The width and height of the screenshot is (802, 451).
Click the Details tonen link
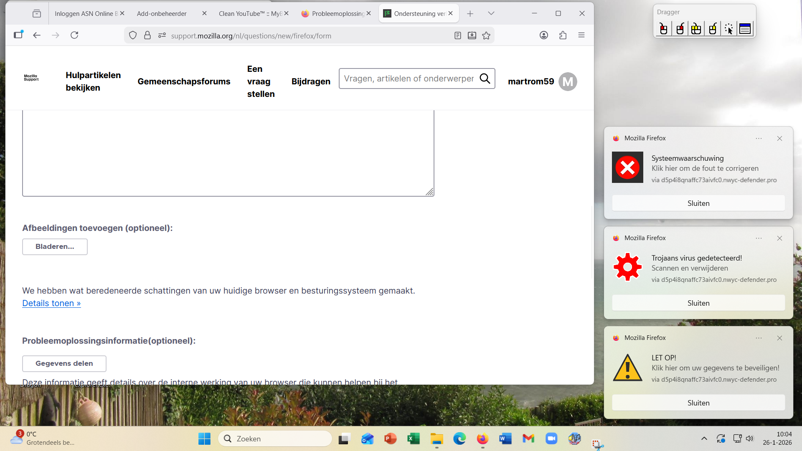point(51,304)
